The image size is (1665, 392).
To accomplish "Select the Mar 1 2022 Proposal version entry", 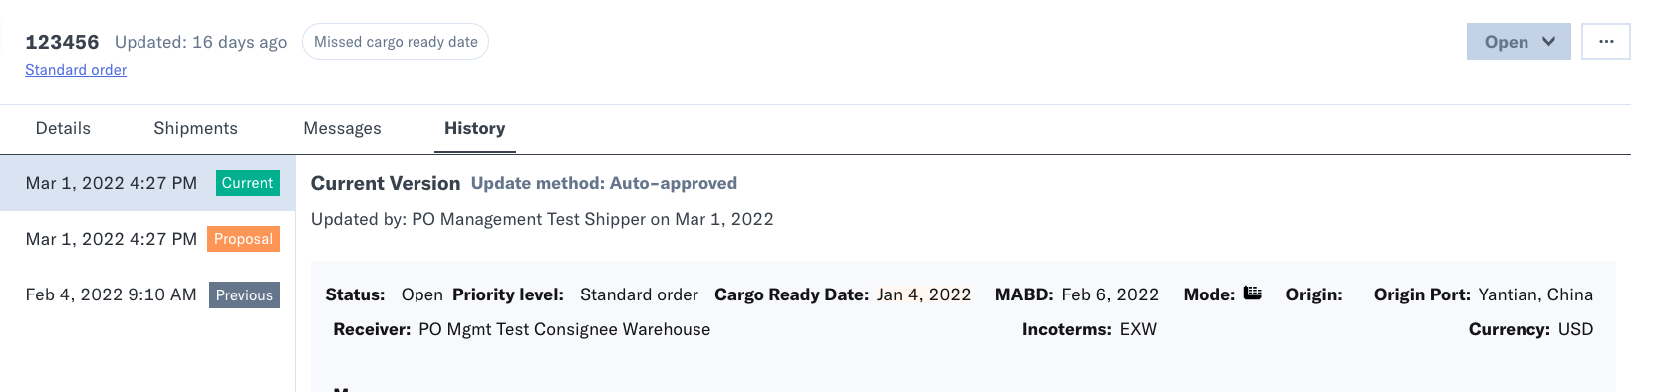I will tap(147, 239).
